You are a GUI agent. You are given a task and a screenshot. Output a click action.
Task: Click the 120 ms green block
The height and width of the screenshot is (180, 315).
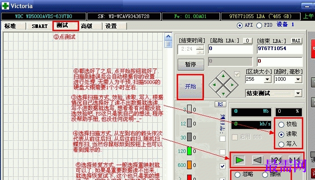189,151
